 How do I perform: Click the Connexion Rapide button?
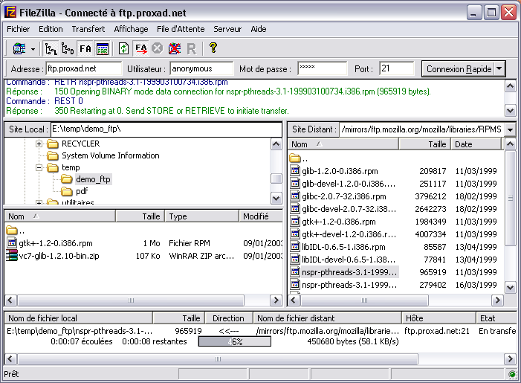(x=459, y=69)
